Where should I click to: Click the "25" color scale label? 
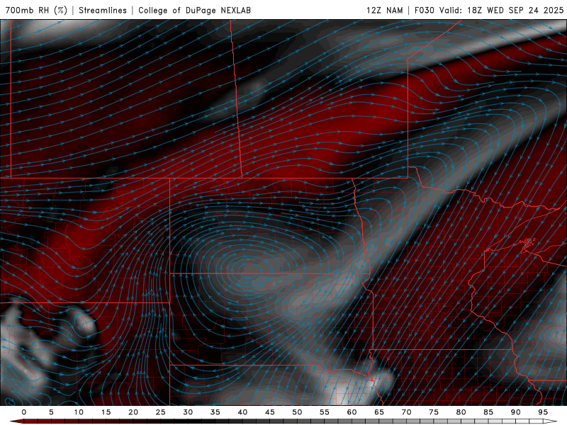click(x=161, y=412)
